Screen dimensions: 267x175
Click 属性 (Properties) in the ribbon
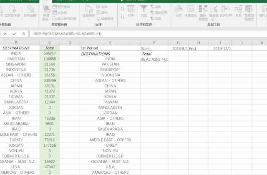[x=102, y=13]
